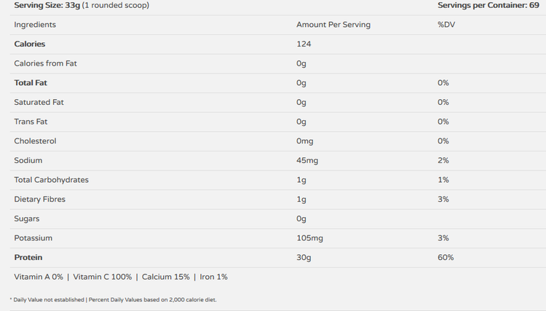Select the Dietary Fibres row label
546x311 pixels.
(x=40, y=200)
